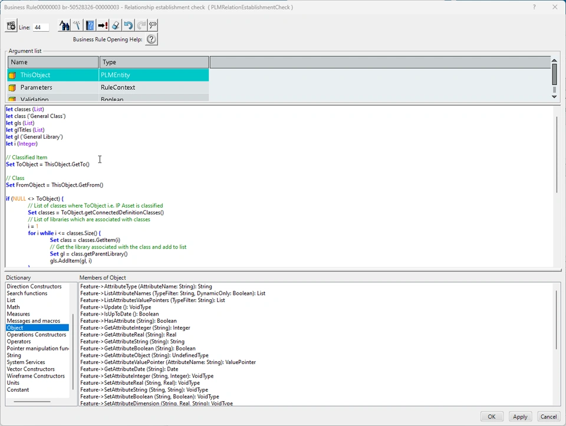Click the code editor vertical scrollbar
This screenshot has height=426, width=566.
557,155
